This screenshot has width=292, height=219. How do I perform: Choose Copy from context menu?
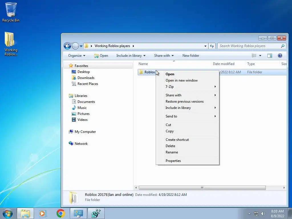188,131
